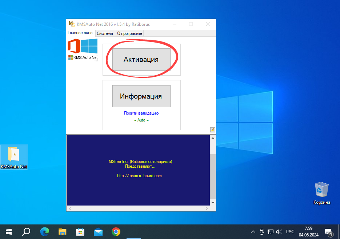Viewport: 340px width, 239px height.
Task: Click the green = Auto = mode label
Action: click(x=141, y=120)
